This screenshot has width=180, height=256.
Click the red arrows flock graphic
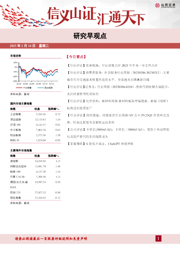[x=25, y=16]
